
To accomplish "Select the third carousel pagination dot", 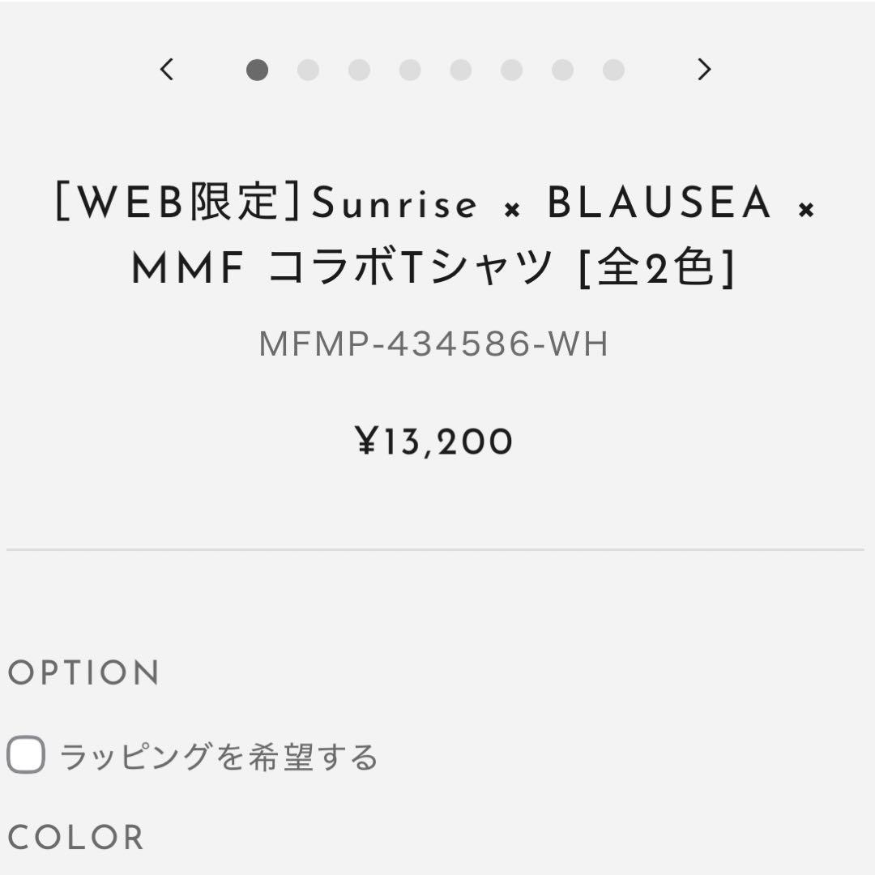I will (x=359, y=70).
